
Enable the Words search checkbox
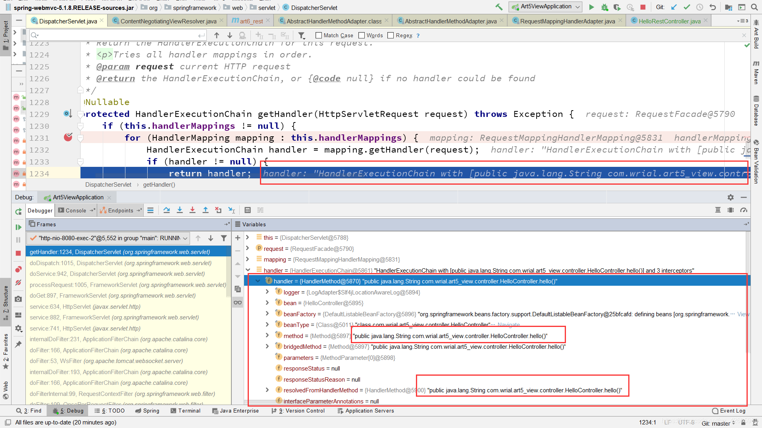pos(362,35)
